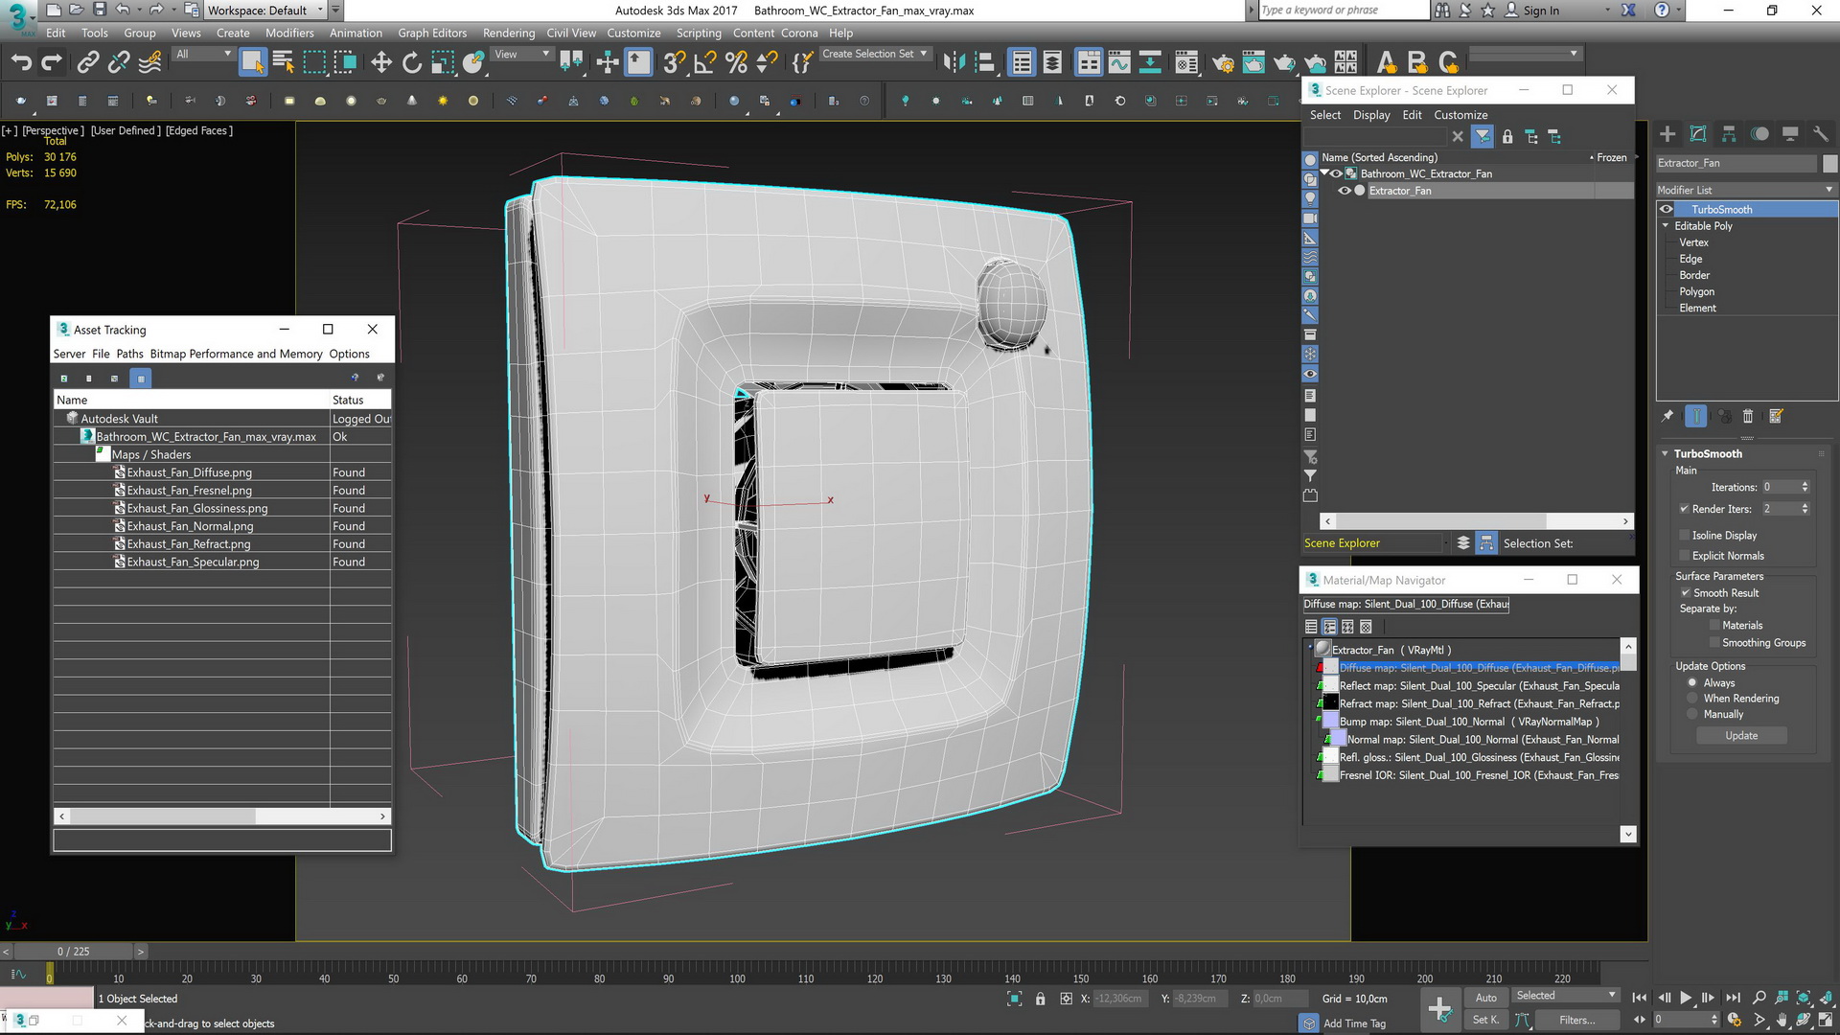Screen dimensions: 1840x1035
Task: Activate the Select and Move tool
Action: [381, 63]
